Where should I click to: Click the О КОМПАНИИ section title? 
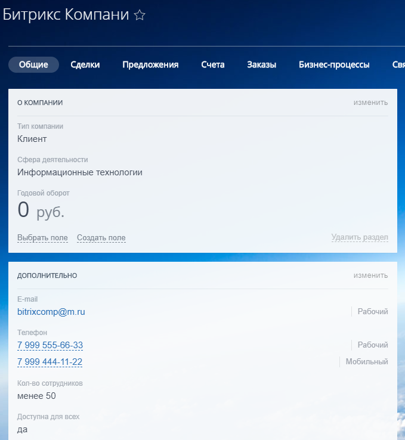click(x=40, y=103)
